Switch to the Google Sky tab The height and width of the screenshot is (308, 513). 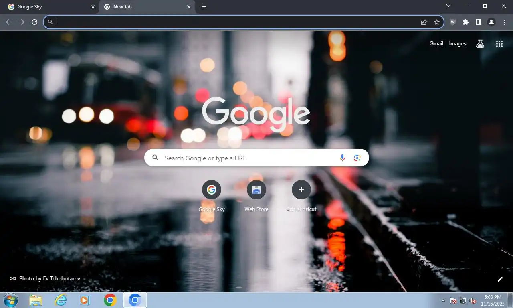[x=50, y=7]
